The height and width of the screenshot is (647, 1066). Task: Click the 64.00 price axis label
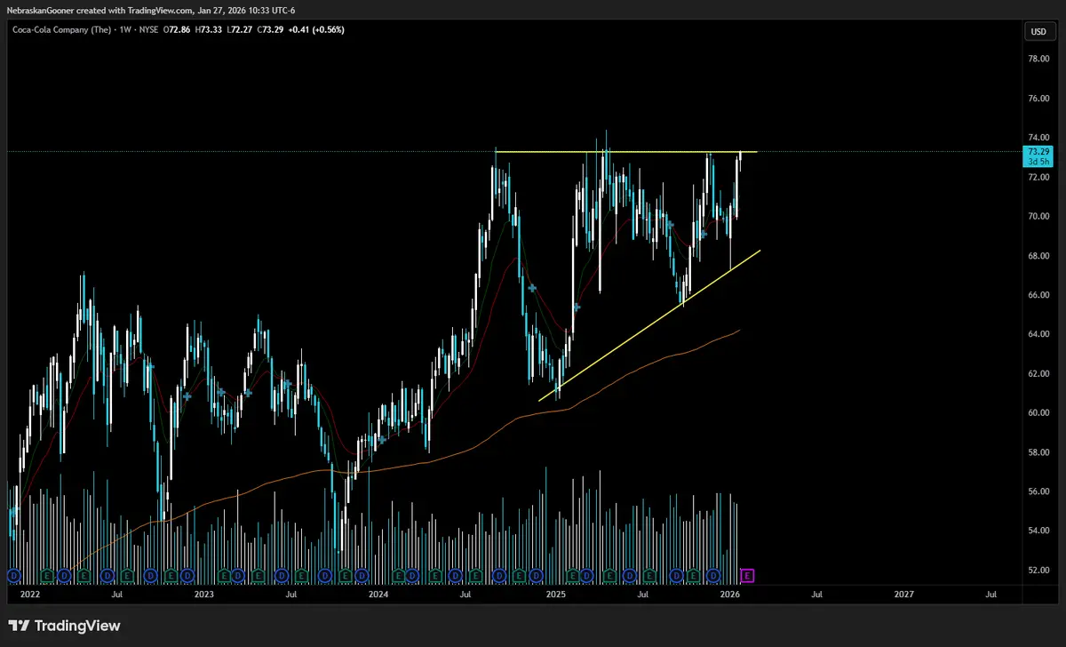point(1038,334)
